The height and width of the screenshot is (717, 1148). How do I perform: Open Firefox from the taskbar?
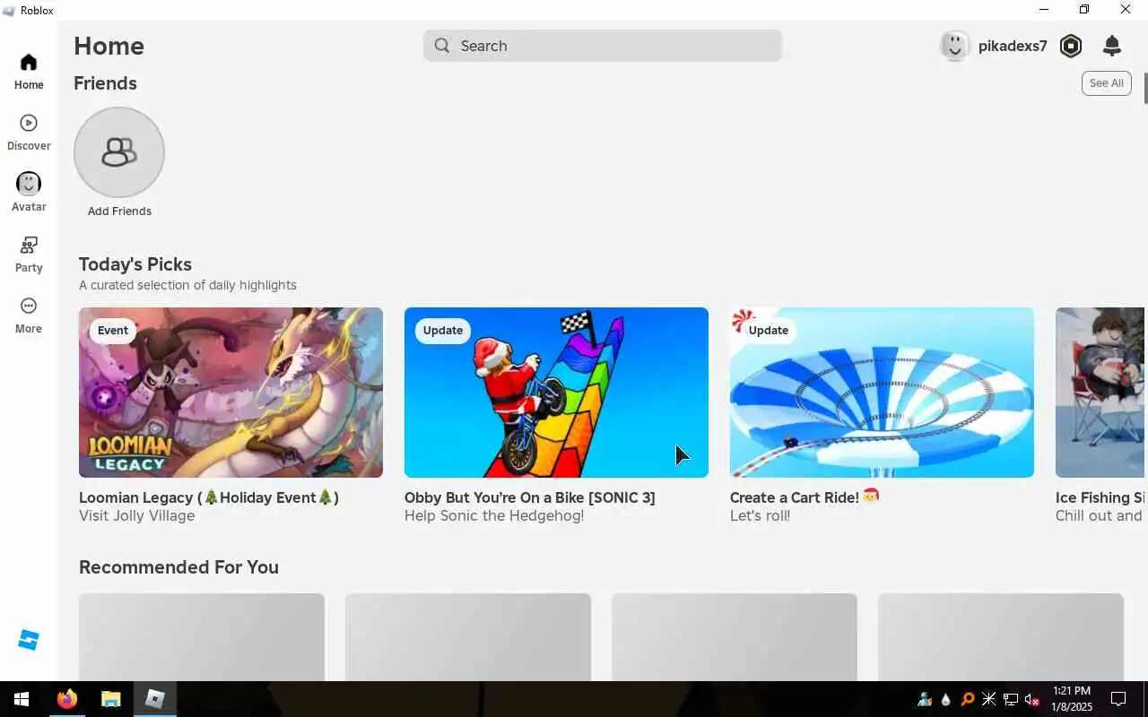67,699
